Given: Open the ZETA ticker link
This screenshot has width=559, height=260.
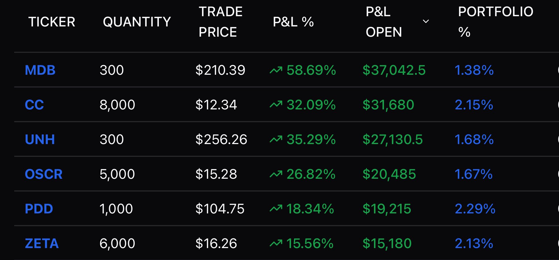Looking at the screenshot, I should pyautogui.click(x=42, y=244).
